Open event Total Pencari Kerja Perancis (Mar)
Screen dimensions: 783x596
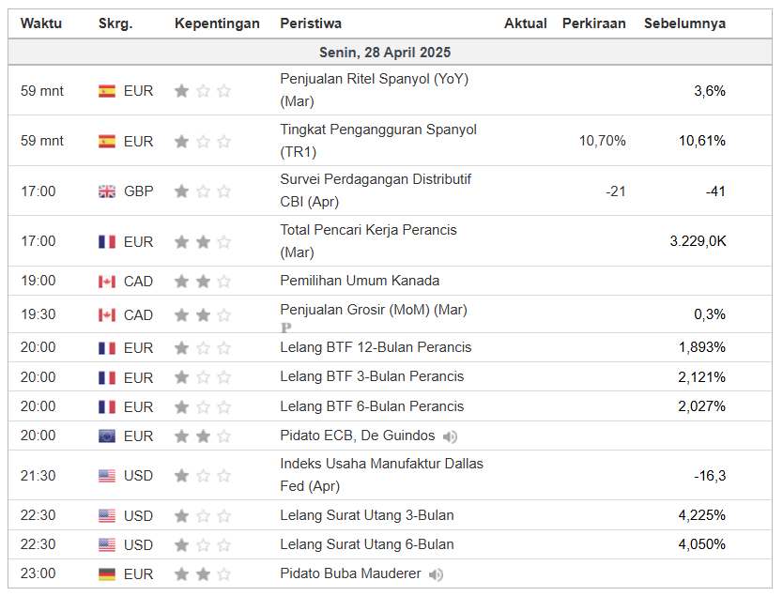click(x=369, y=241)
